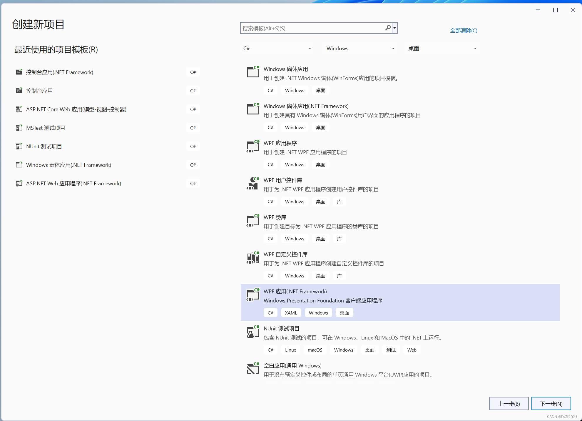Open the C# language filter dropdown
Screen dimensions: 582x421
[277, 48]
